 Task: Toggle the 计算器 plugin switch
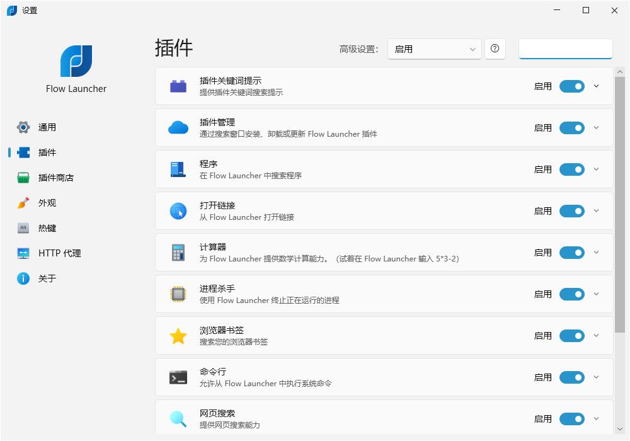572,253
